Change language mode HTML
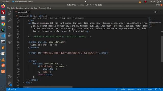The height and width of the screenshot is (91, 163). pos(150,89)
